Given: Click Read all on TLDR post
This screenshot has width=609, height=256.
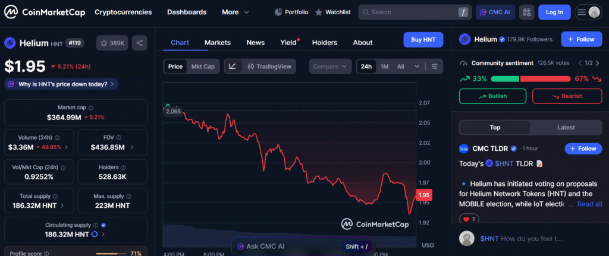Looking at the screenshot, I should pyautogui.click(x=589, y=204).
